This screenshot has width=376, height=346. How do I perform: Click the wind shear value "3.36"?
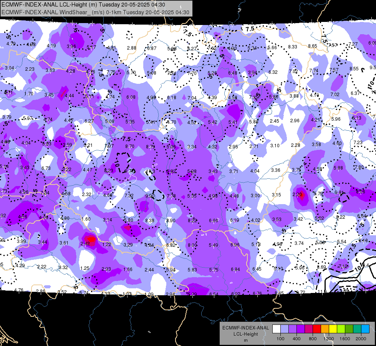pyautogui.click(x=276, y=170)
